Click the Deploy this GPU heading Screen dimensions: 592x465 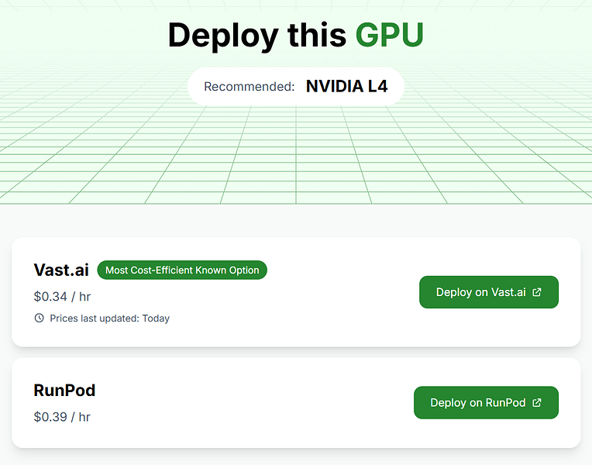pyautogui.click(x=296, y=35)
